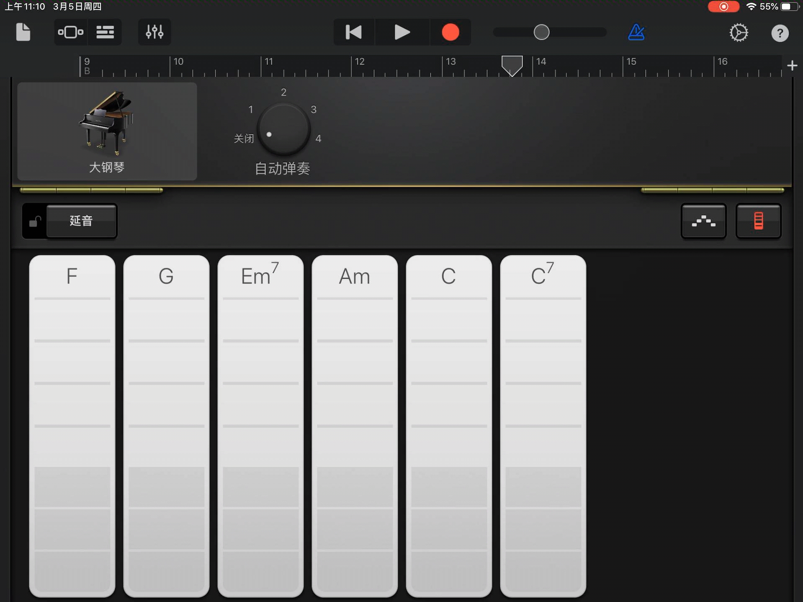Play the C chord strip
Viewport: 803px width, 602px height.
(449, 426)
